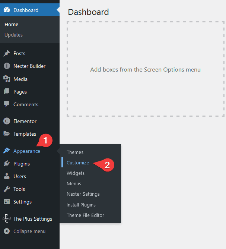Click the Templates folder icon
Screen dimensions: 226x249
[7, 133]
